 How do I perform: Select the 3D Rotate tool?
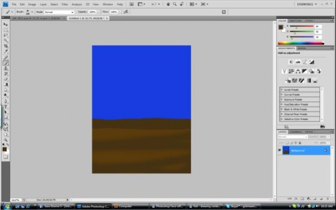coord(6,124)
